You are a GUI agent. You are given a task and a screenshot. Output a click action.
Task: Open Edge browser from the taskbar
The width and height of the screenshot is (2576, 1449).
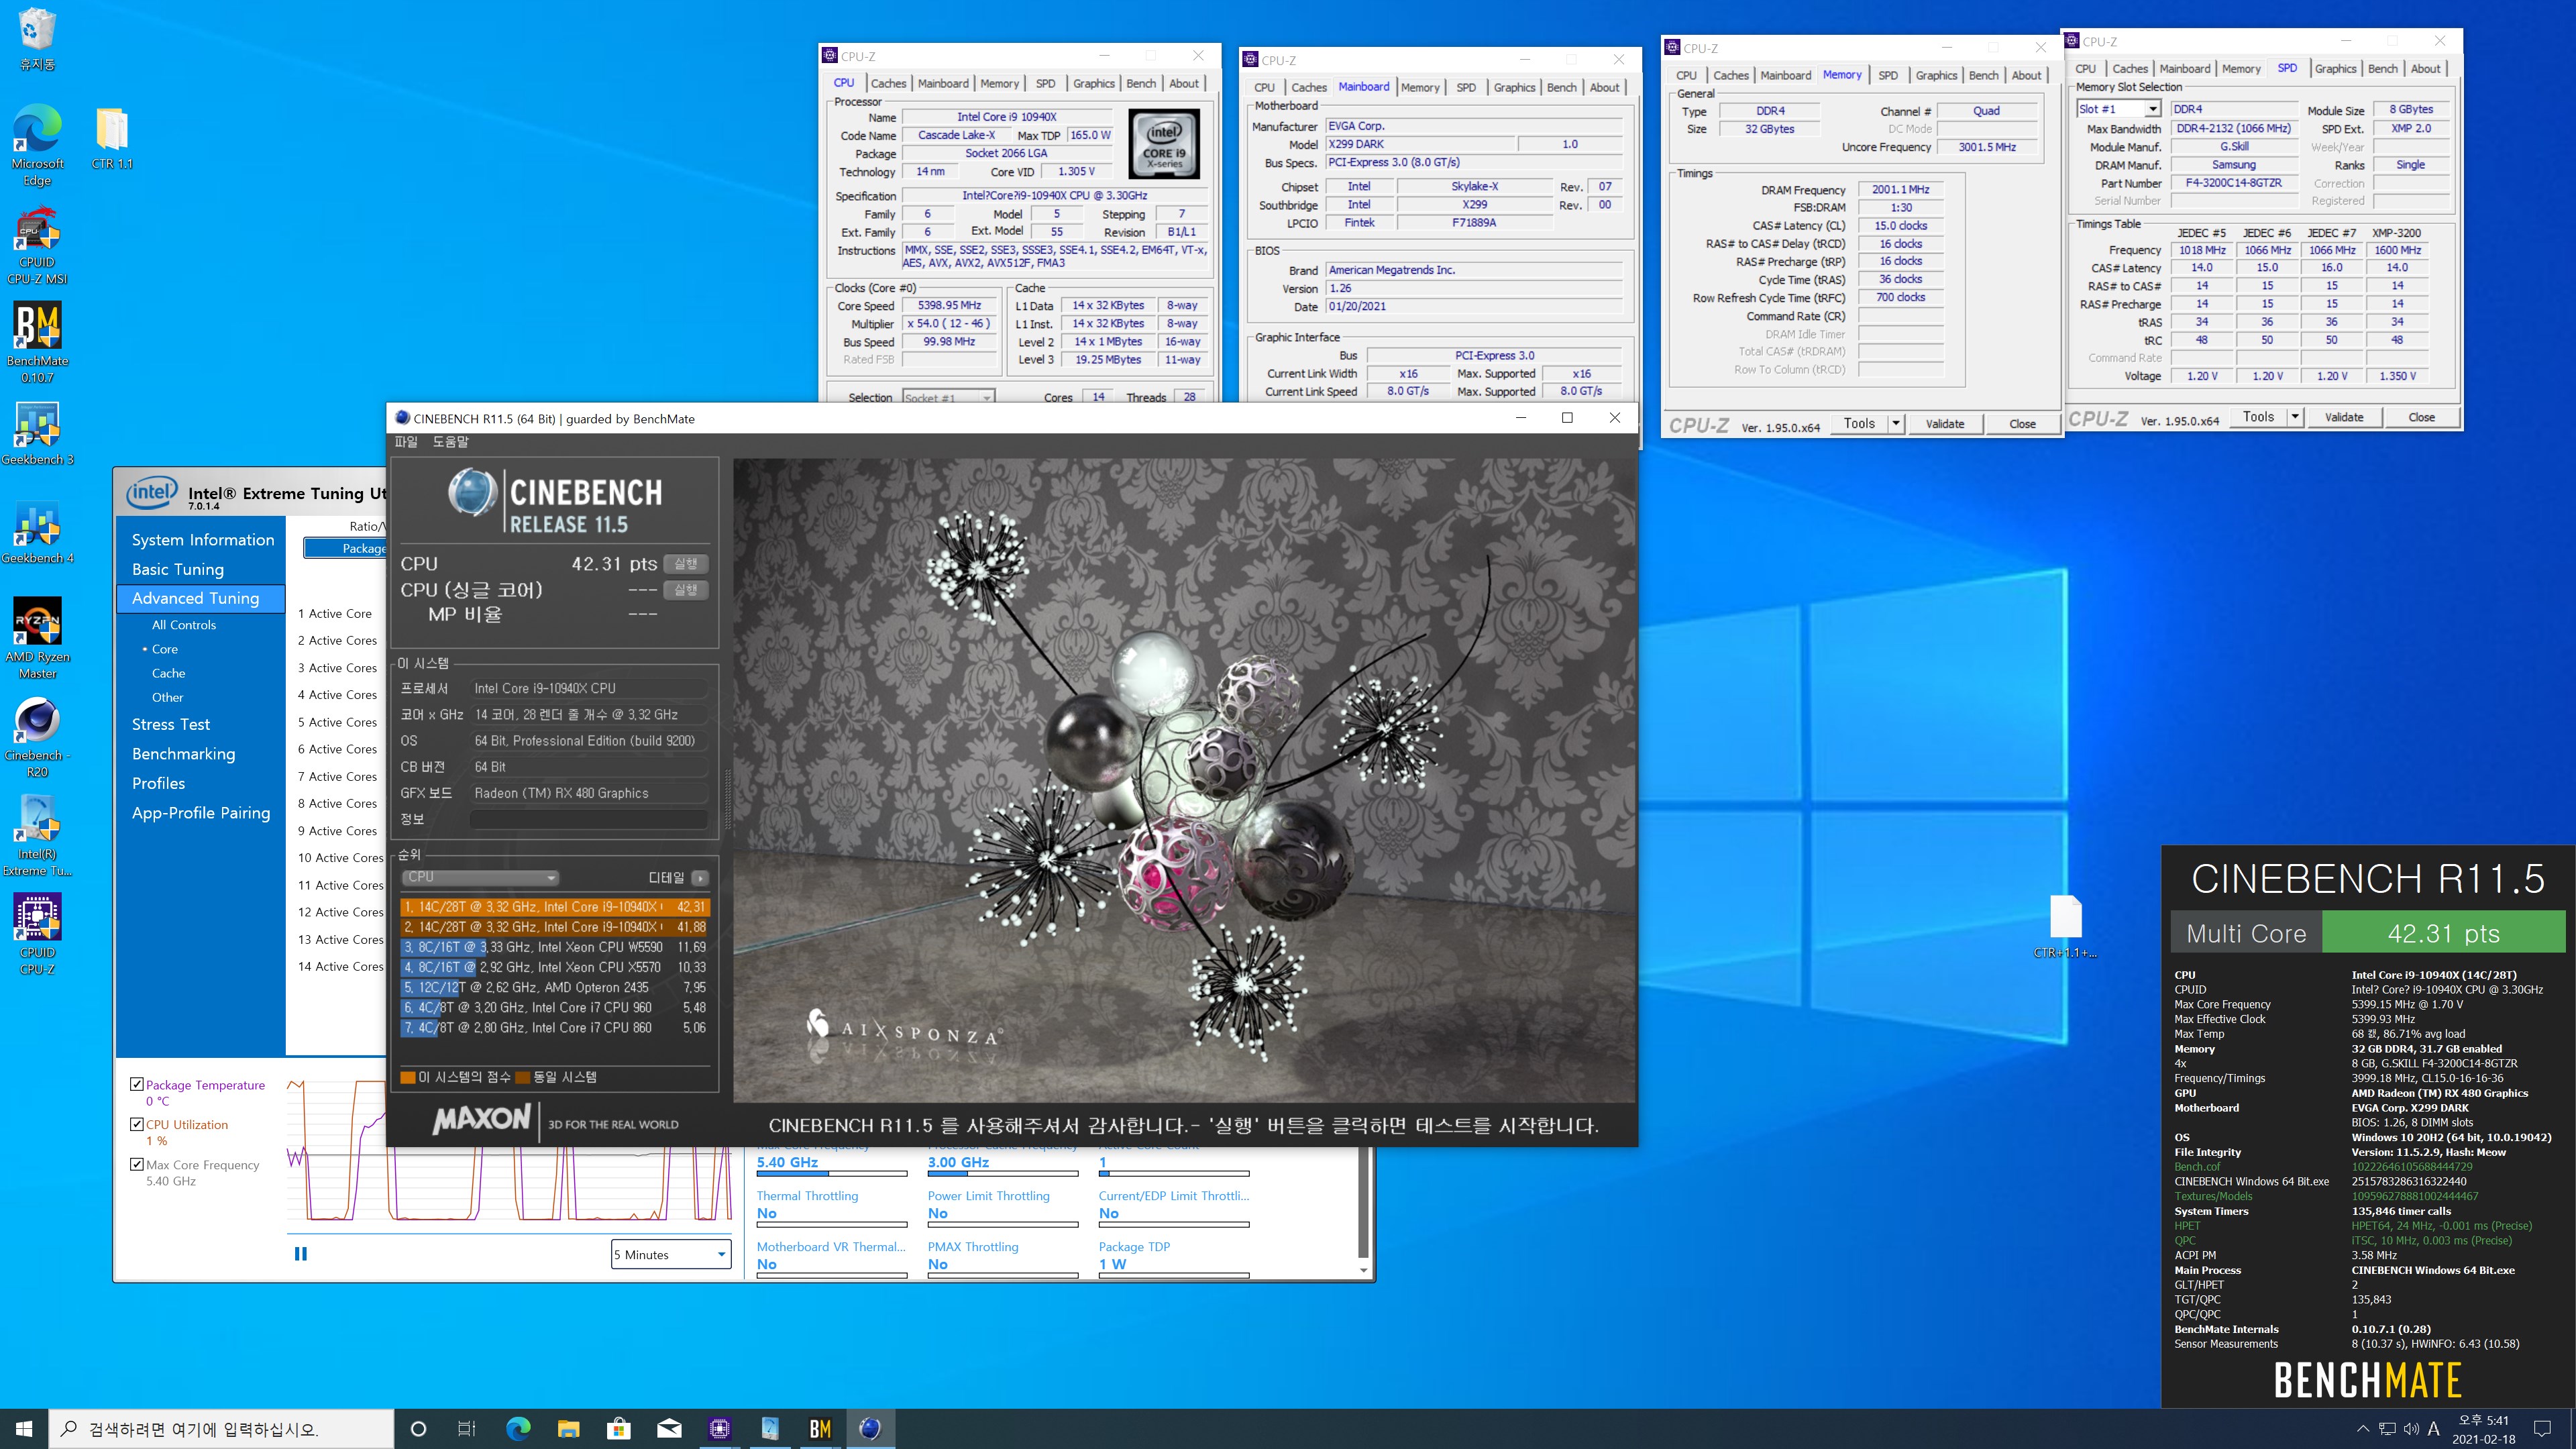518,1429
